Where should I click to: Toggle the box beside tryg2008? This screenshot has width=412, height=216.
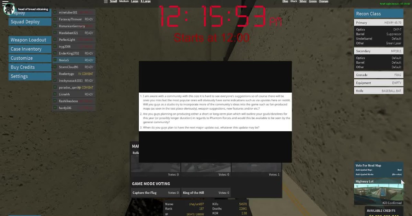pos(55,46)
